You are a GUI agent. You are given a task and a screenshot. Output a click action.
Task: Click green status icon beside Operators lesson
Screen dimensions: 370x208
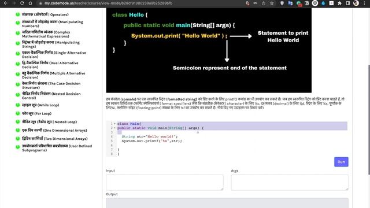coord(18,14)
